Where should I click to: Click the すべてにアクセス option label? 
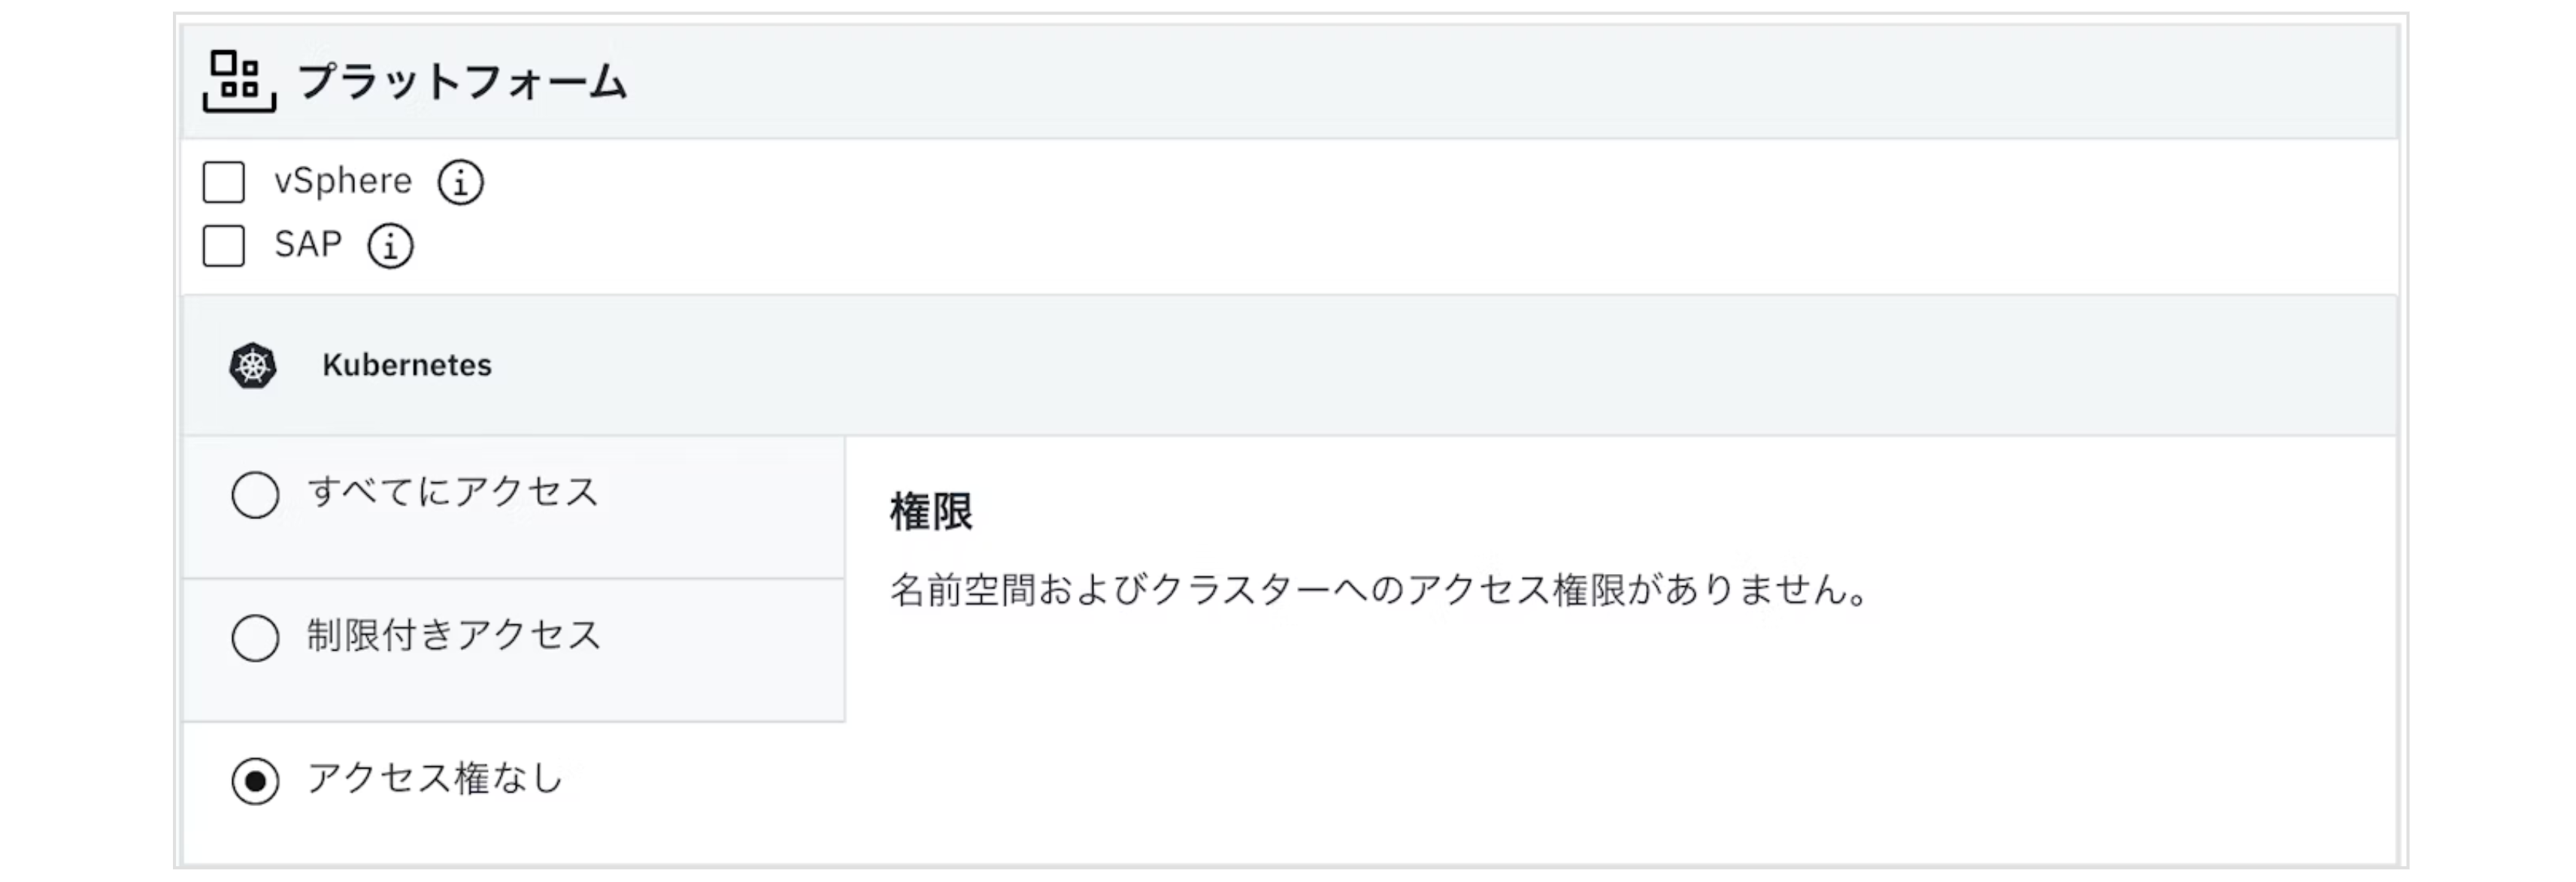pos(453,492)
